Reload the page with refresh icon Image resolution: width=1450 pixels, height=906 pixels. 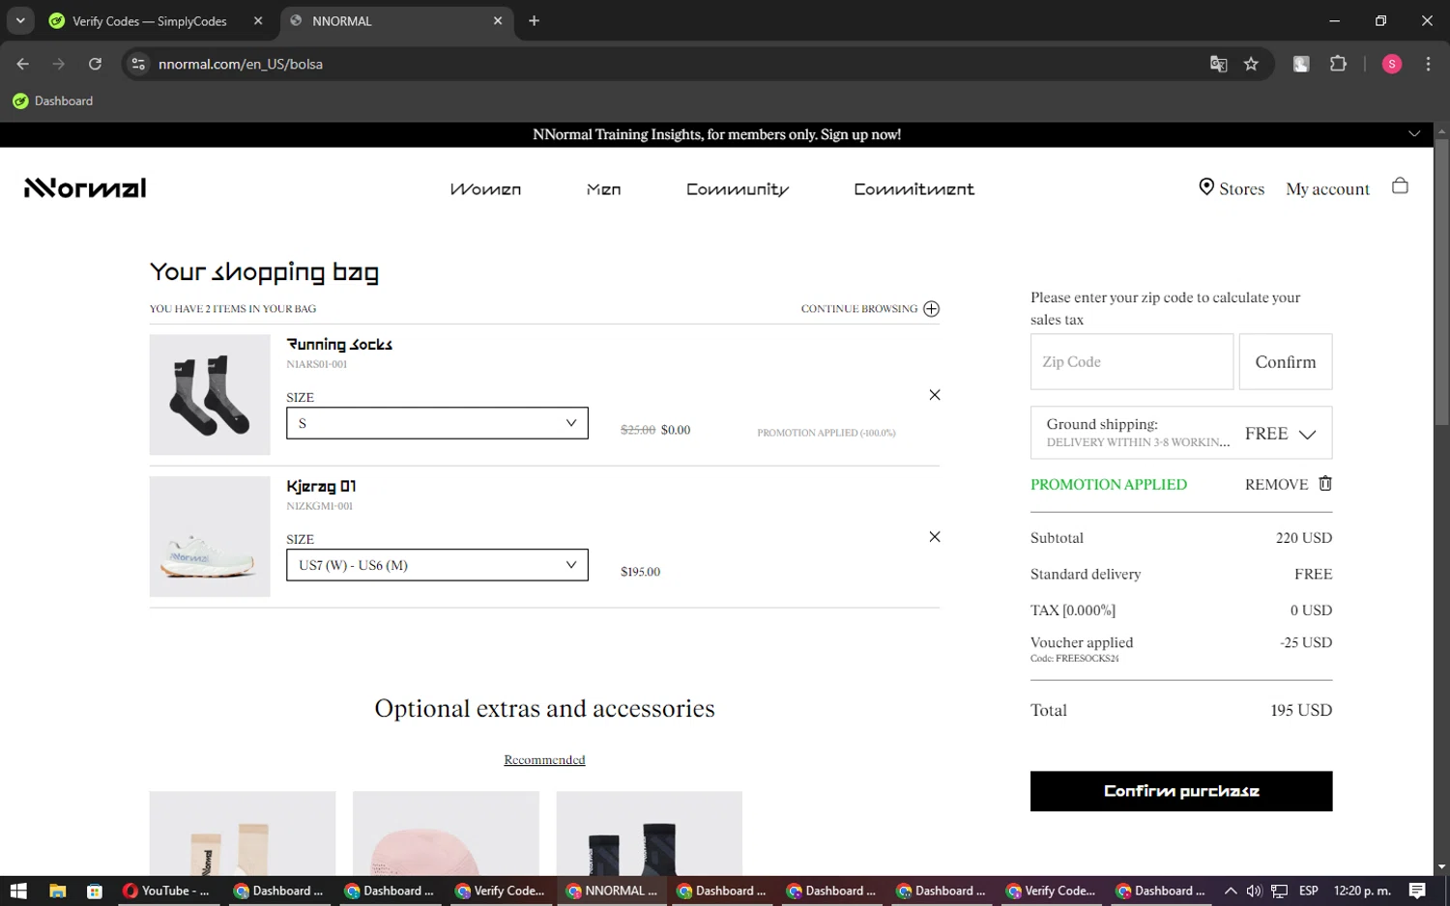click(95, 64)
